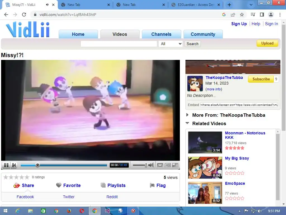Open the Share section
Image resolution: width=286 pixels, height=215 pixels.
(24, 185)
